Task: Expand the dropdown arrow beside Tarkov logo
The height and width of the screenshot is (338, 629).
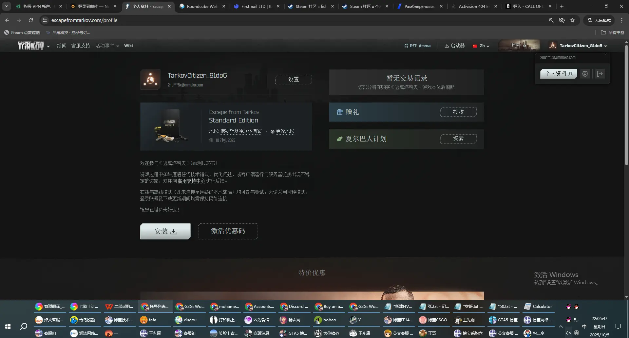Action: (48, 46)
